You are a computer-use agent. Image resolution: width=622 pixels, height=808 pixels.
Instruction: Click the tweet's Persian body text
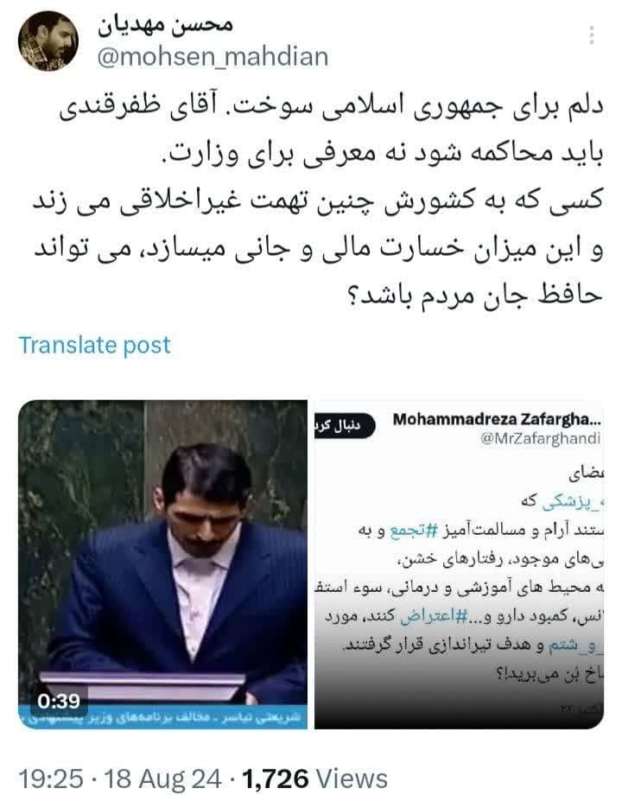point(318,200)
